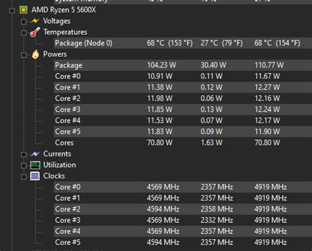Expand the Currents section
This screenshot has width=312, height=251.
point(24,154)
